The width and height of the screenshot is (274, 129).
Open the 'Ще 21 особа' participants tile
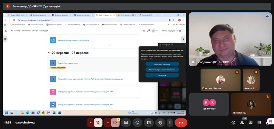[x=209, y=104]
